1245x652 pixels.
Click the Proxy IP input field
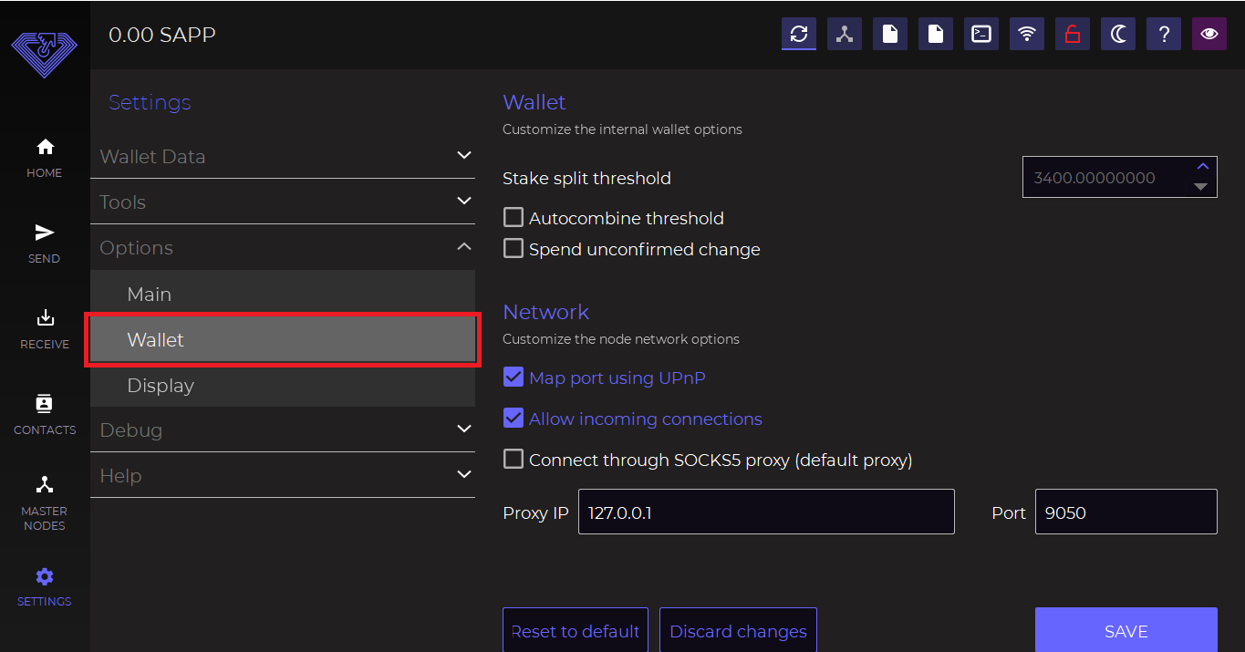766,512
